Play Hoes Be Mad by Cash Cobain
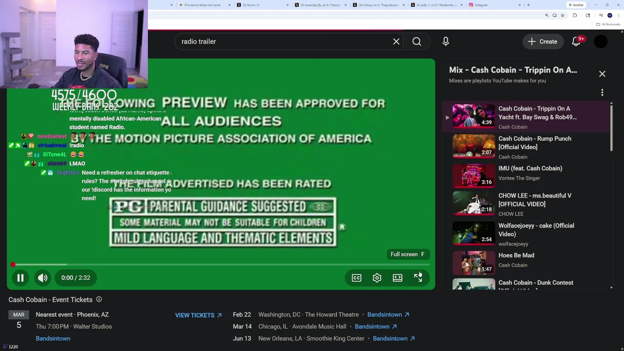This screenshot has height=351, width=624. [x=526, y=262]
